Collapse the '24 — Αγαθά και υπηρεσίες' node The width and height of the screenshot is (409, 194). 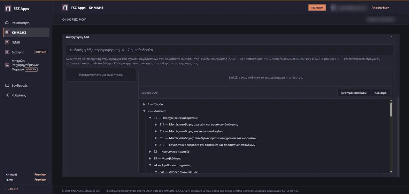(150, 165)
